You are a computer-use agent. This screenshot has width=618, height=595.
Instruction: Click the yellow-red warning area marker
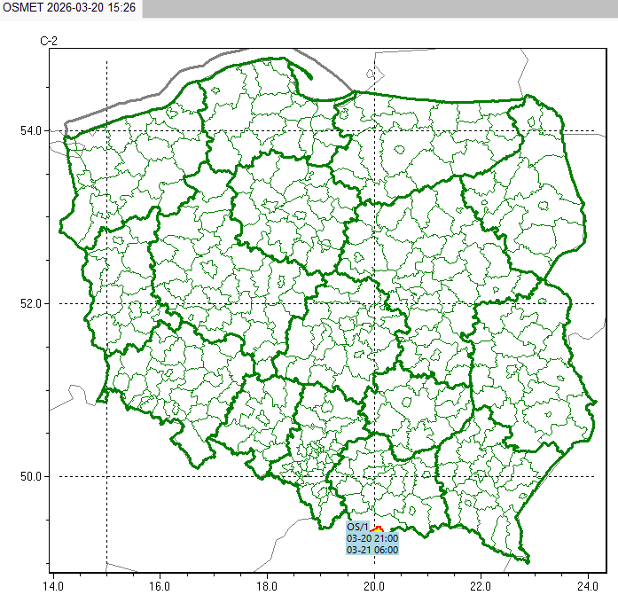(377, 528)
